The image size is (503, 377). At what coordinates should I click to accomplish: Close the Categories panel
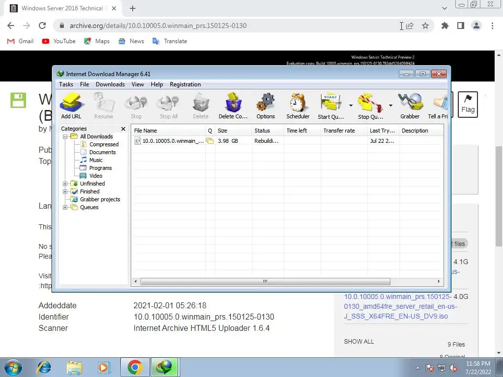click(x=123, y=129)
